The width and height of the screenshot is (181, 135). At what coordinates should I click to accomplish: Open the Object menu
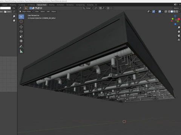[x=54, y=12]
